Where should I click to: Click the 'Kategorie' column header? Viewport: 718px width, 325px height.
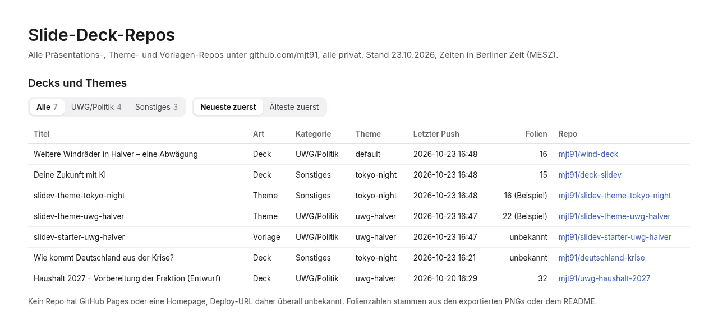tap(314, 134)
